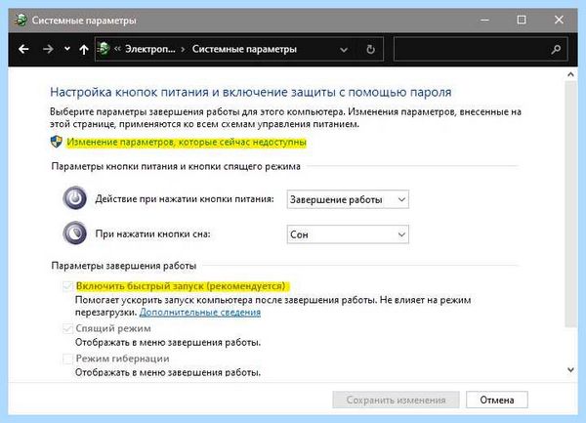This screenshot has height=423, width=586.
Task: Click the vertical scrollbar thumb
Action: click(x=570, y=204)
